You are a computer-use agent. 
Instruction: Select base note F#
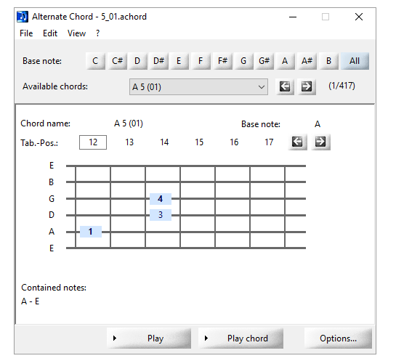222,61
